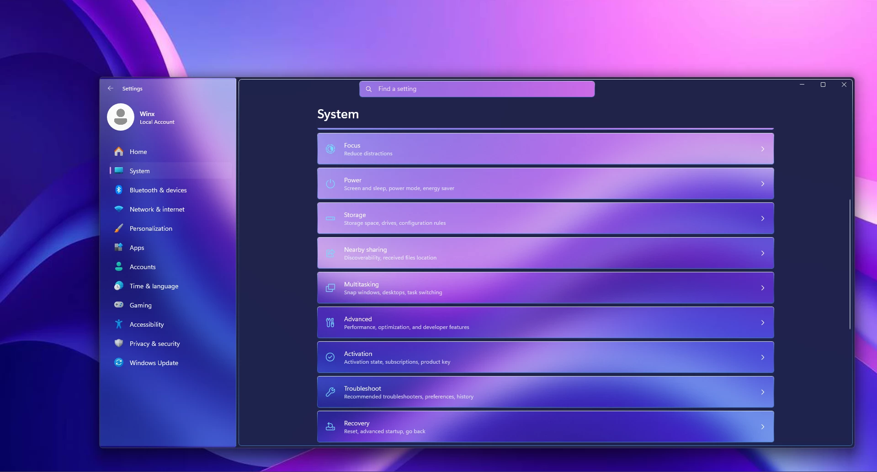
Task: Go to Network & internet label
Action: click(x=157, y=209)
